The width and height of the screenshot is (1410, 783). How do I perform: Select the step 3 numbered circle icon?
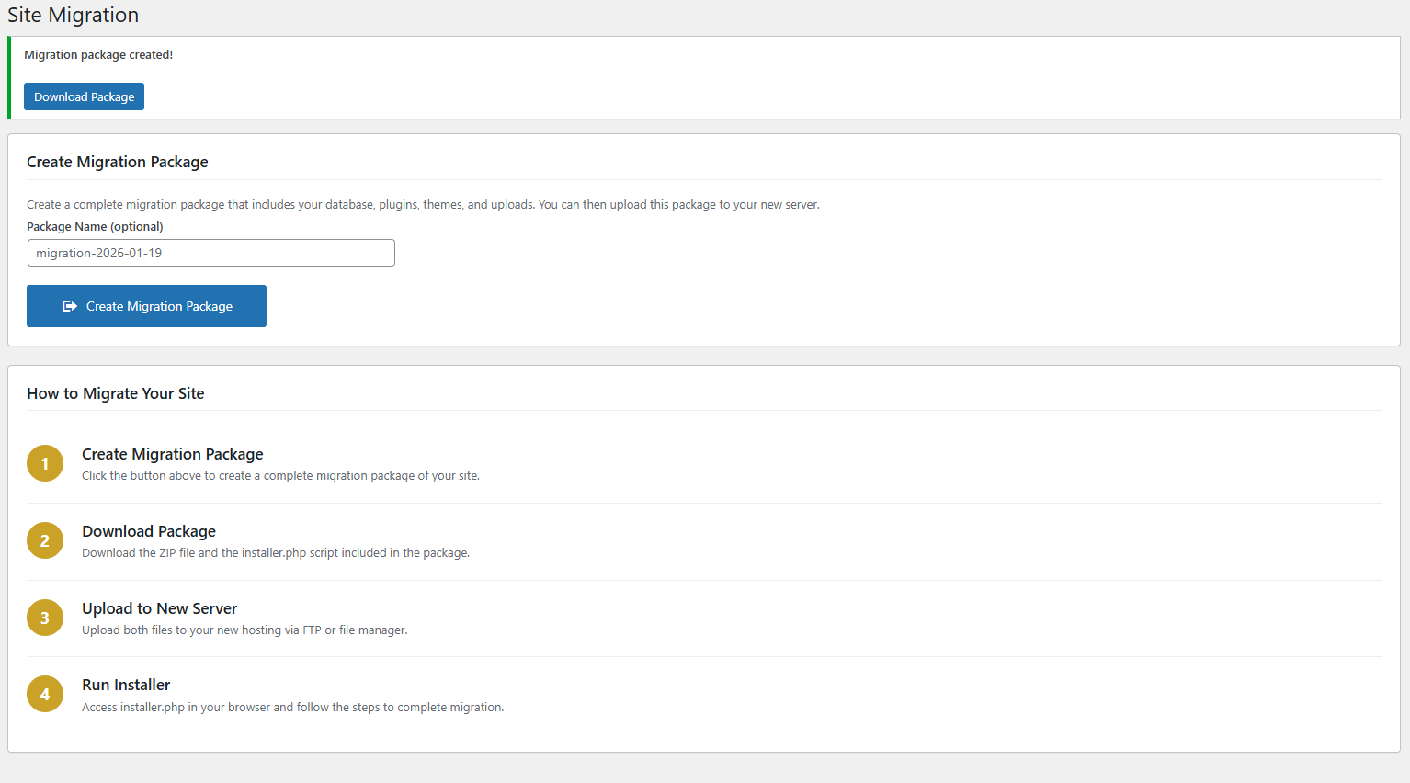tap(45, 618)
